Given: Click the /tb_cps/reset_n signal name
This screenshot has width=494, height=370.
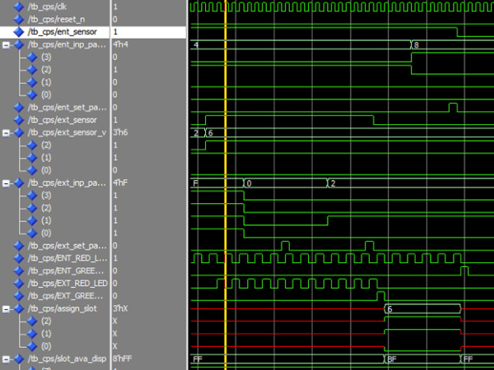Looking at the screenshot, I should [x=56, y=19].
